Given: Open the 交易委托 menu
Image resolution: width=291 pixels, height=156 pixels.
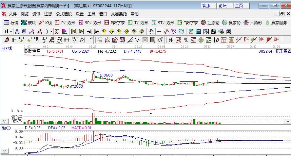Looking at the screenshot, I should 119,14.
